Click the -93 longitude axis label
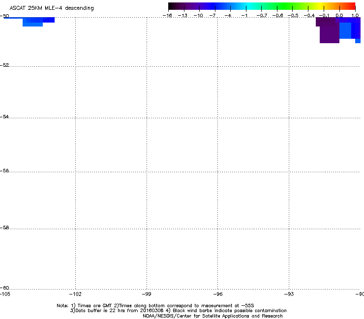The image size is (364, 319). click(289, 294)
